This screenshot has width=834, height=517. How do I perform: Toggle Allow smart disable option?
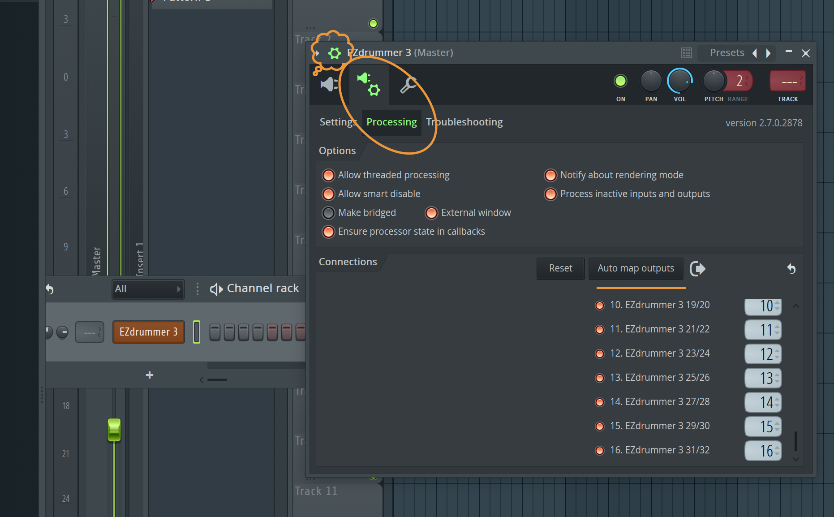pyautogui.click(x=328, y=194)
